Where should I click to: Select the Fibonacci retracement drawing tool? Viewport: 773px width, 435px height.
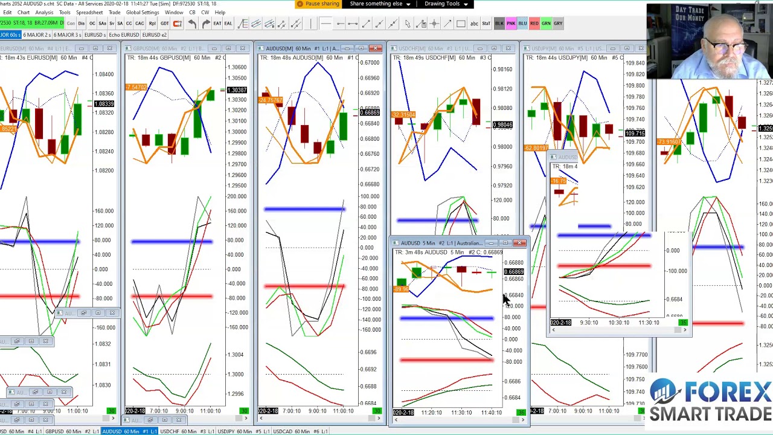click(243, 24)
